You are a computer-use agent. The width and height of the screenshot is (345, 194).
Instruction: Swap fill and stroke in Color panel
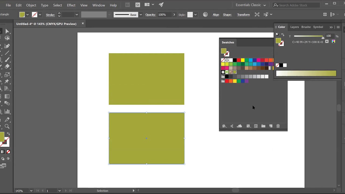pyautogui.click(x=283, y=35)
